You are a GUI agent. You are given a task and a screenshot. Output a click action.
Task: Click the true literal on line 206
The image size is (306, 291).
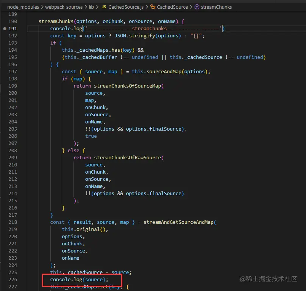(91, 136)
